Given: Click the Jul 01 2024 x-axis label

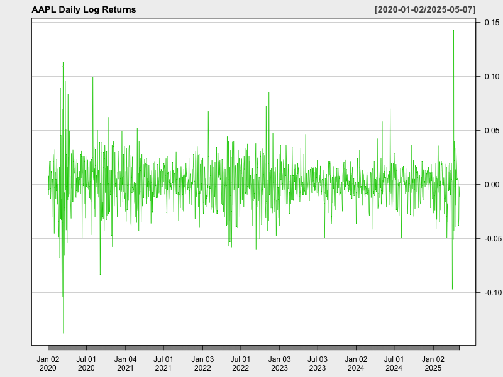Looking at the screenshot, I should (x=394, y=364).
